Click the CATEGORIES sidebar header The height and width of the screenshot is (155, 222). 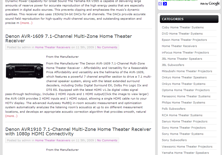click(189, 19)
